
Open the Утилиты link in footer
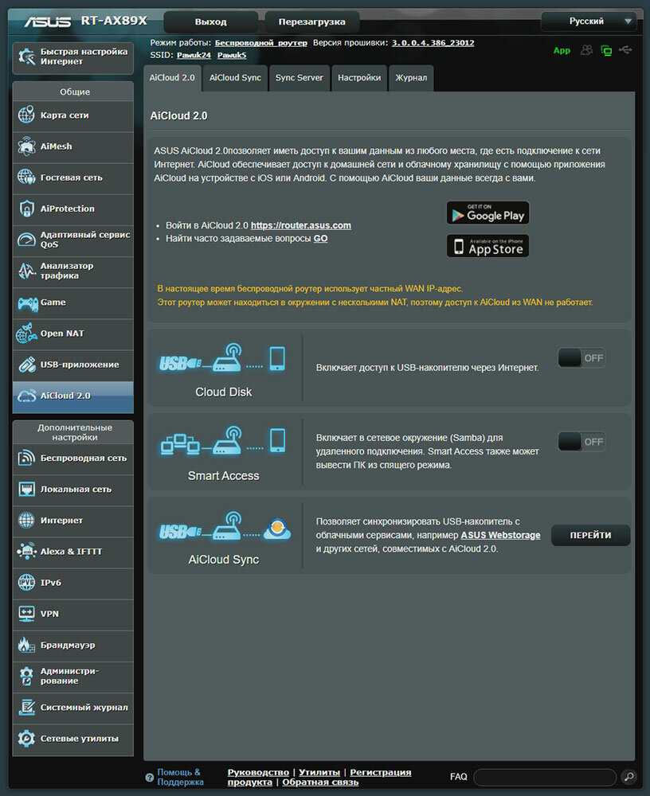click(x=319, y=772)
